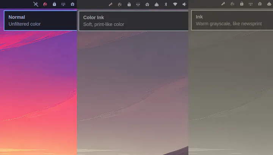Open the dotted grid icon in Normal panel
Image resolution: width=273 pixels, height=155 pixels.
pos(63,4)
